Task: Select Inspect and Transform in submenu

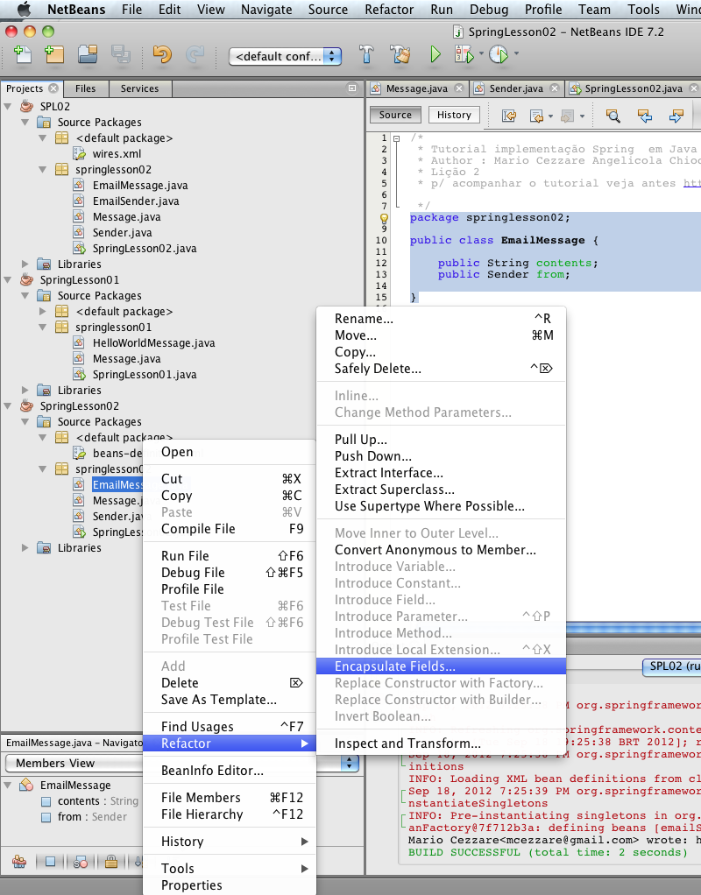Action: point(441,743)
